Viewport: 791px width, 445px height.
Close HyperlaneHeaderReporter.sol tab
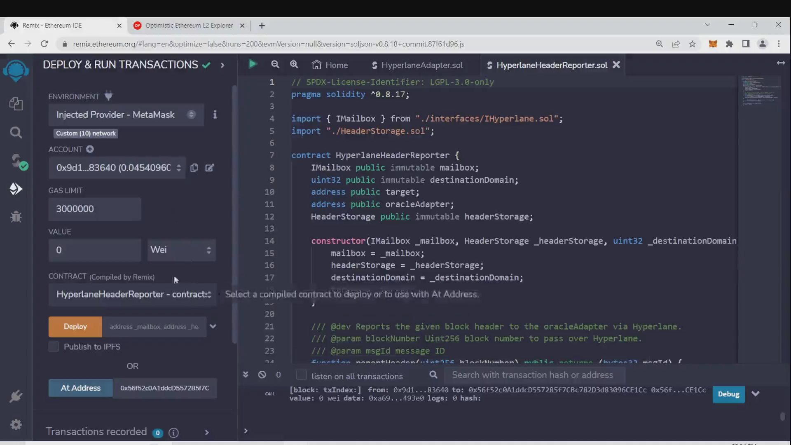(x=616, y=65)
